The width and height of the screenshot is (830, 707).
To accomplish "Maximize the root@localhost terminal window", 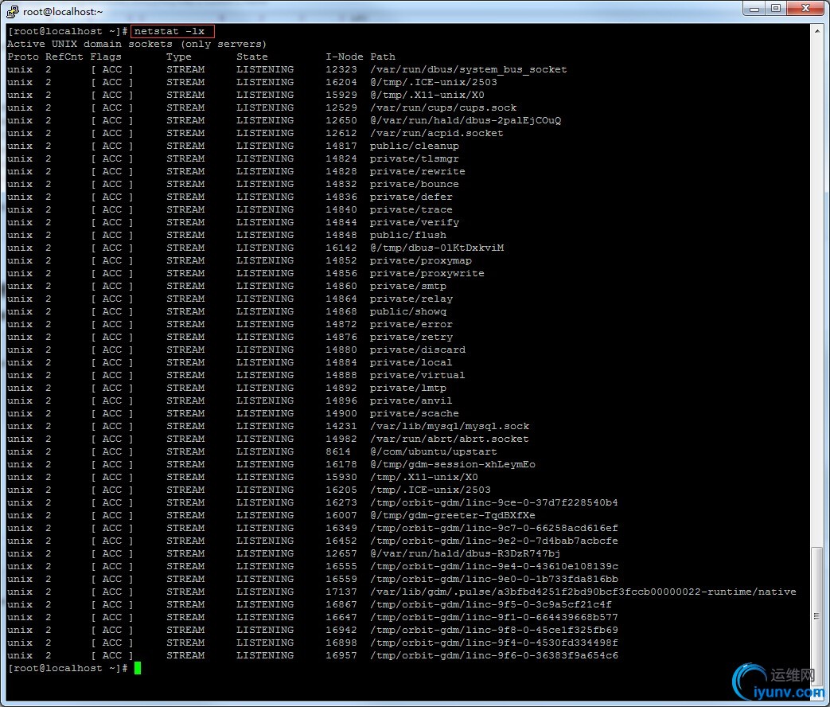I will tap(776, 9).
